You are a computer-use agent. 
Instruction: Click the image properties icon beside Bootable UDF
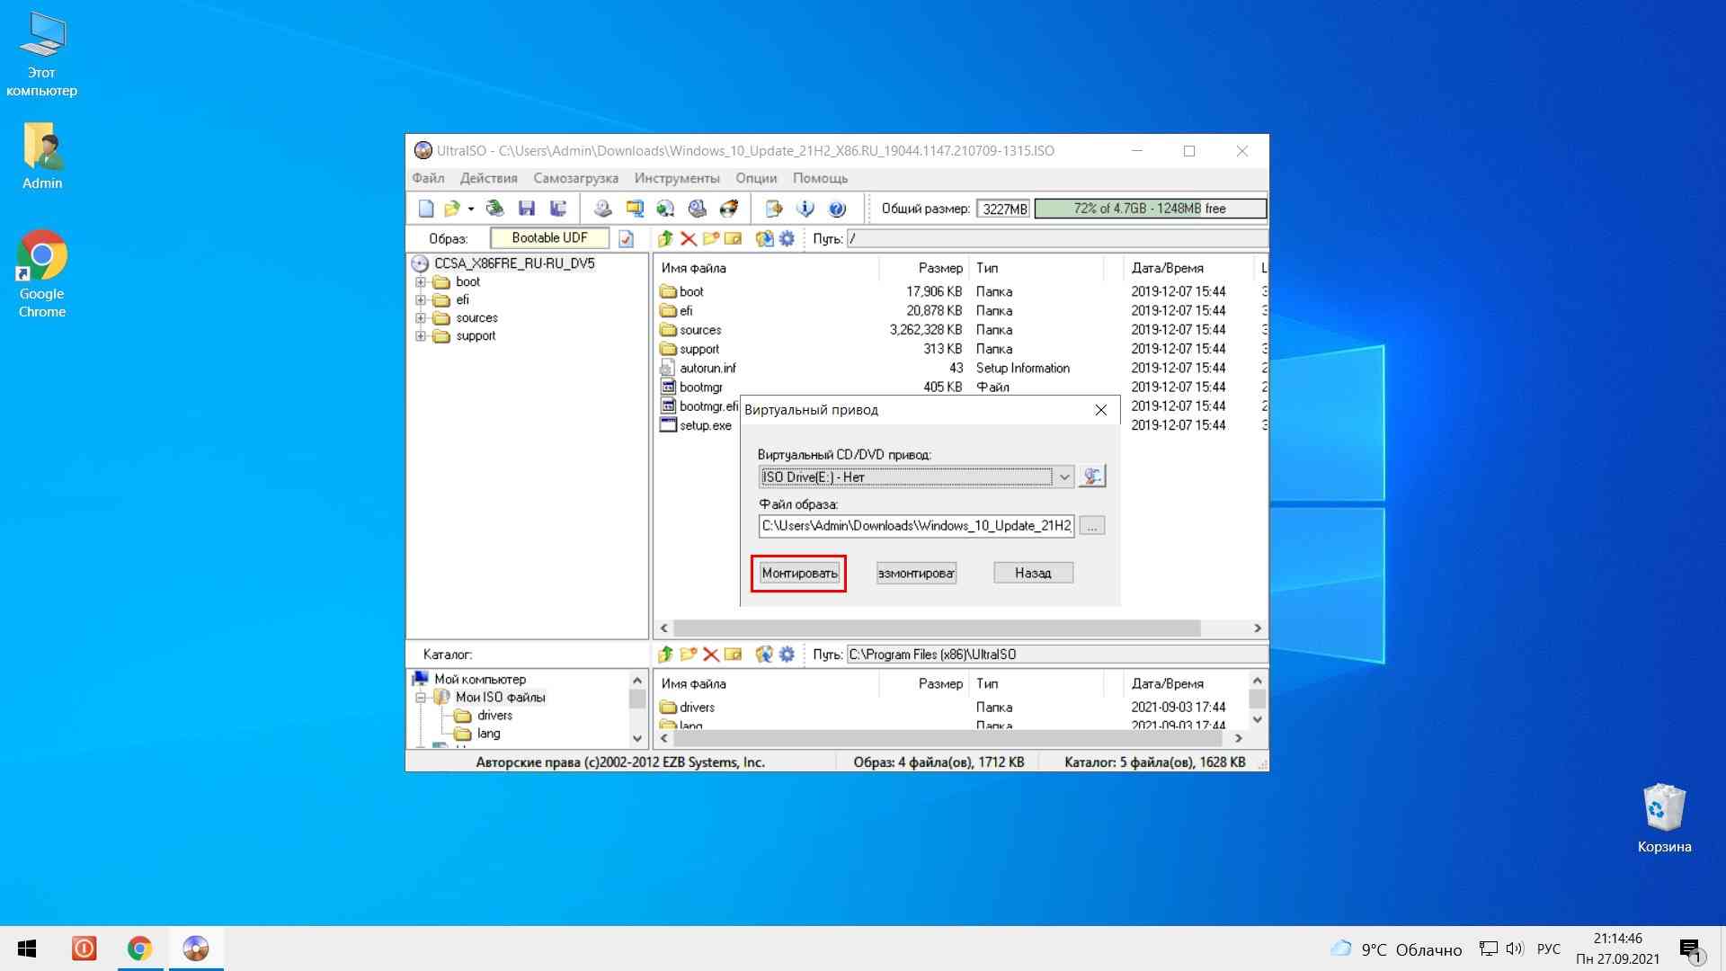pos(627,238)
